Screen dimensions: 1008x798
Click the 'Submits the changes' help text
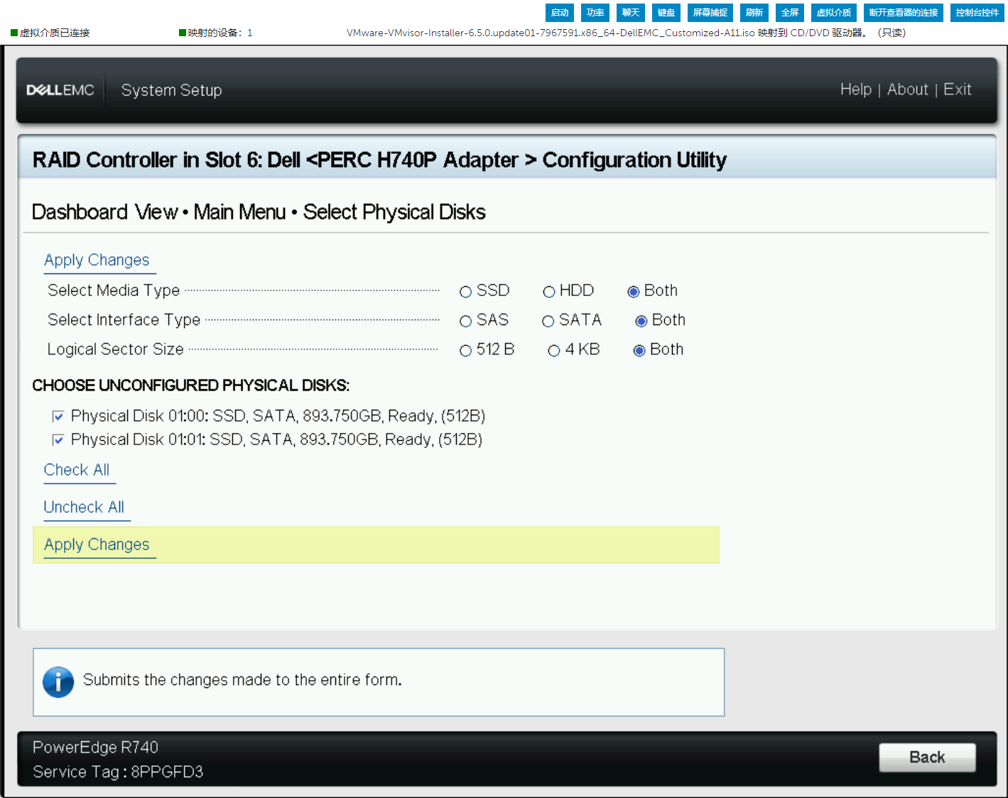[242, 680]
